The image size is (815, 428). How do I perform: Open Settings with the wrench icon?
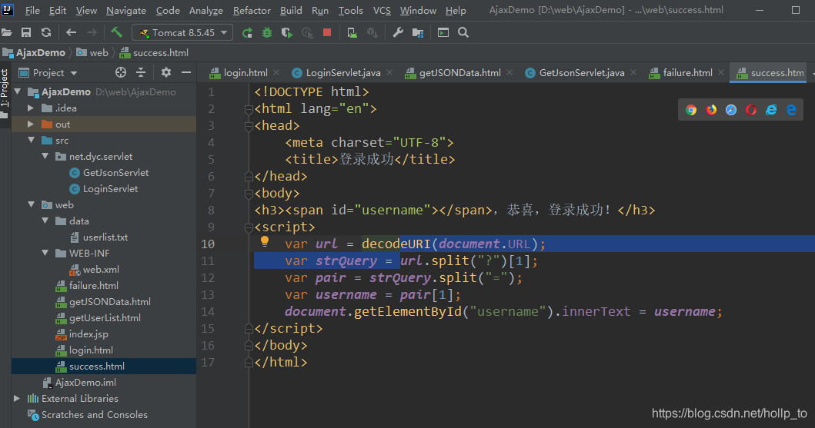[x=398, y=33]
